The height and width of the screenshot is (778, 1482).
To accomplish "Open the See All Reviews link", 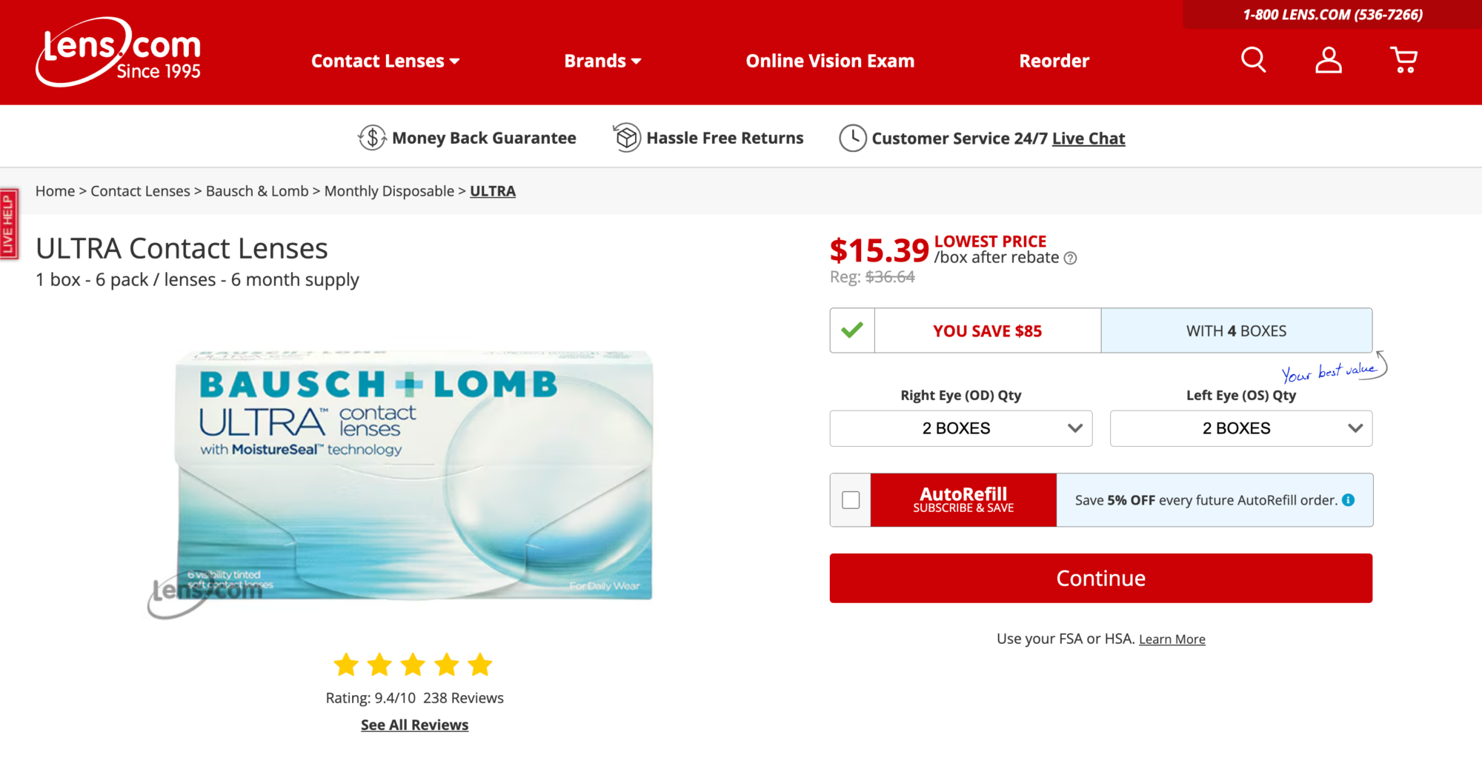I will 414,725.
